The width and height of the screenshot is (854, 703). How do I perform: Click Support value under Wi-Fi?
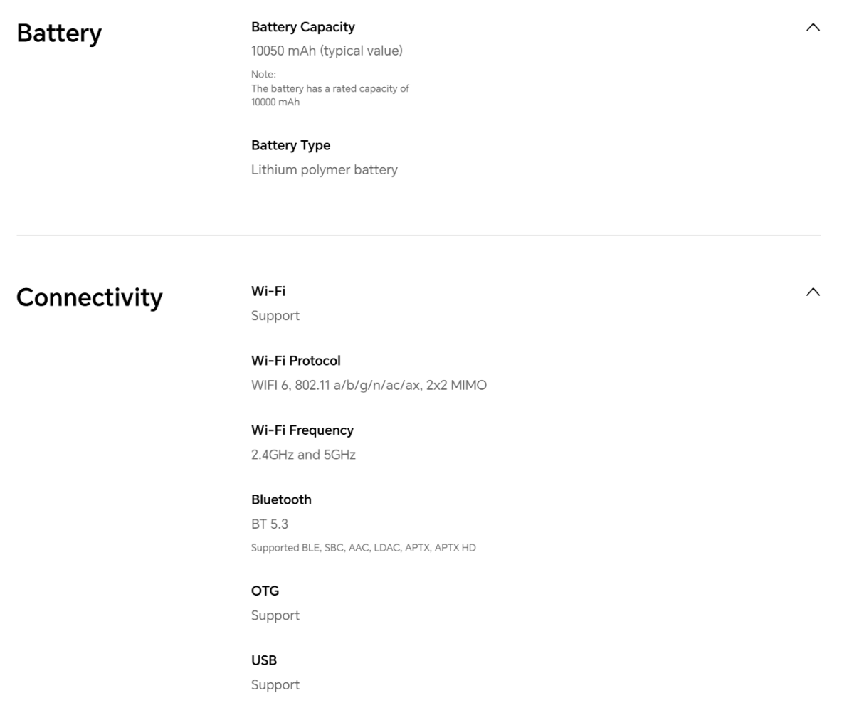pyautogui.click(x=275, y=316)
